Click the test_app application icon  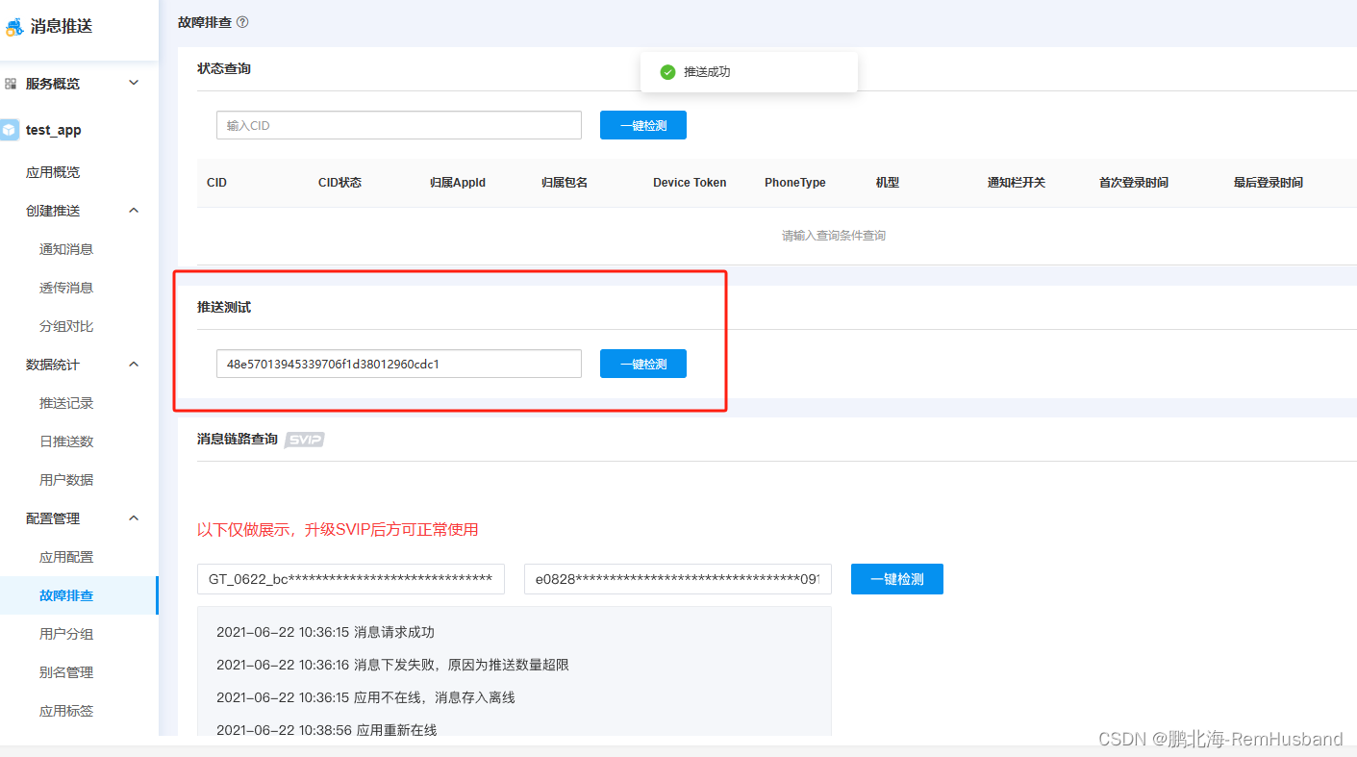pyautogui.click(x=11, y=129)
